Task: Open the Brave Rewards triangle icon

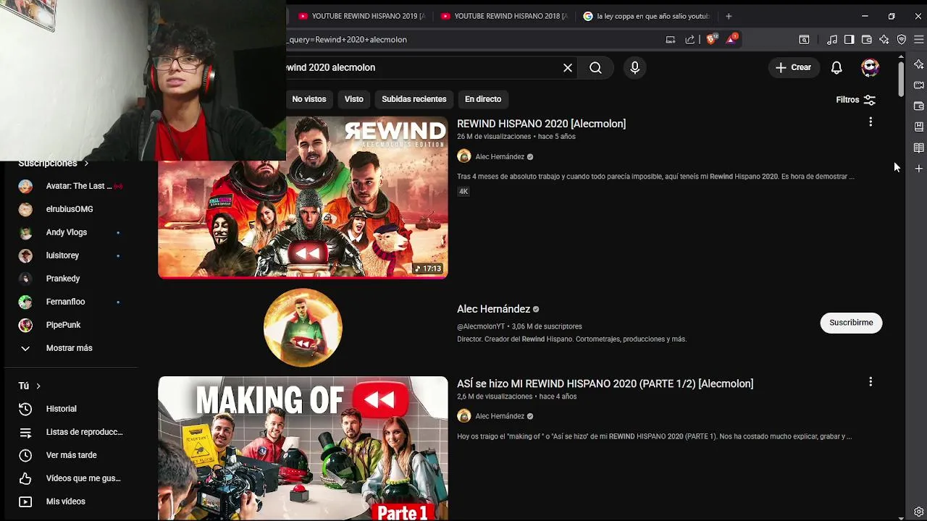Action: point(731,39)
